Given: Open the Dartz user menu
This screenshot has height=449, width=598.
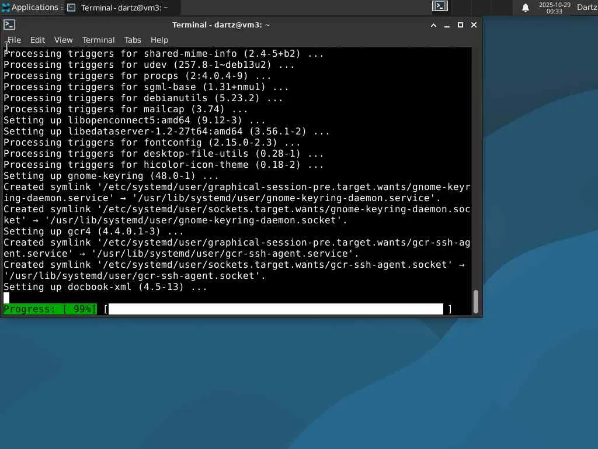Looking at the screenshot, I should point(587,7).
